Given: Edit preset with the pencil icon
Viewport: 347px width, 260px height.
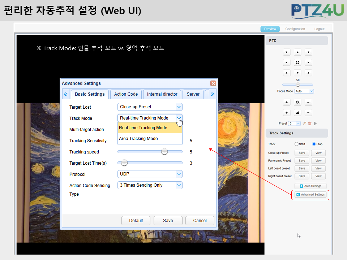Looking at the screenshot, I should point(304,123).
